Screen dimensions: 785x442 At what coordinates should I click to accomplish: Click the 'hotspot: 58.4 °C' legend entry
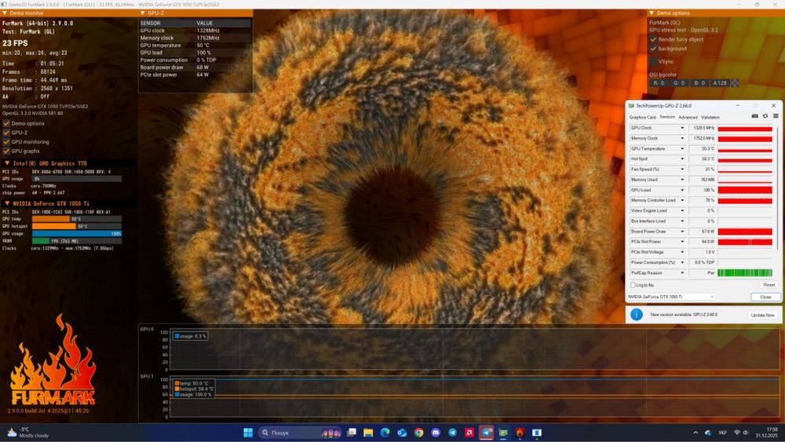tap(194, 389)
